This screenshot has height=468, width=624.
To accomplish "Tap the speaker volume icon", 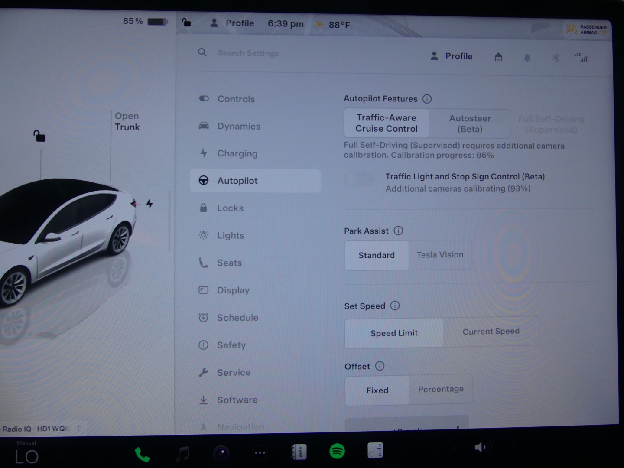I will [480, 447].
